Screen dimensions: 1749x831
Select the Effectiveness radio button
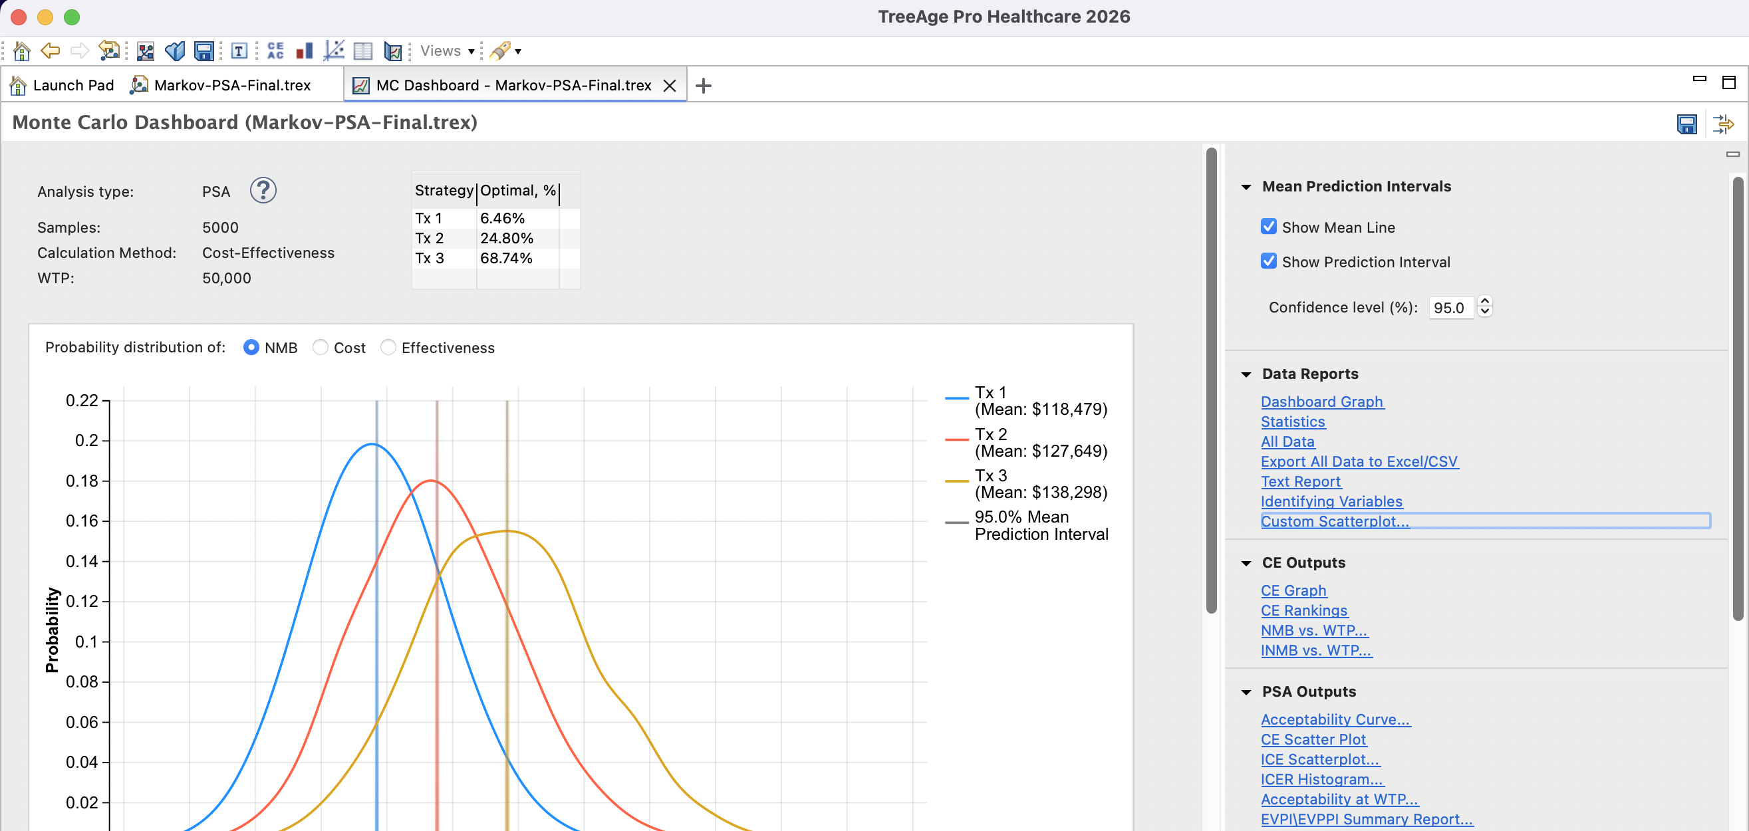coord(388,348)
